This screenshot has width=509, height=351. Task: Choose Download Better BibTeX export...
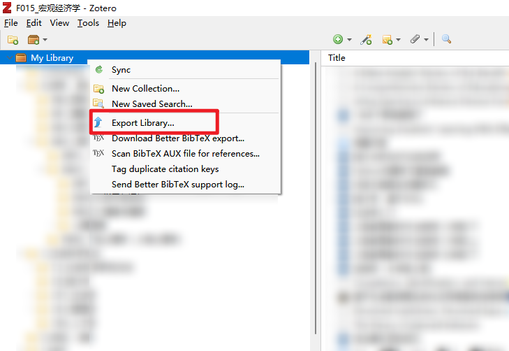(x=186, y=138)
